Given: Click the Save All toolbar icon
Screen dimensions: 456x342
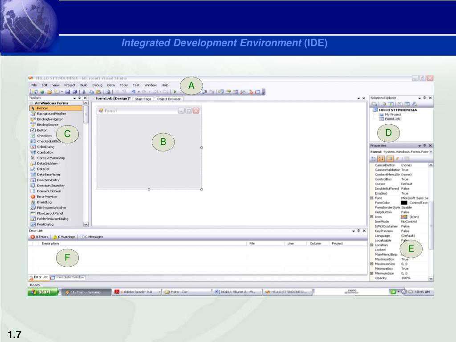Looking at the screenshot, I should (75, 92).
